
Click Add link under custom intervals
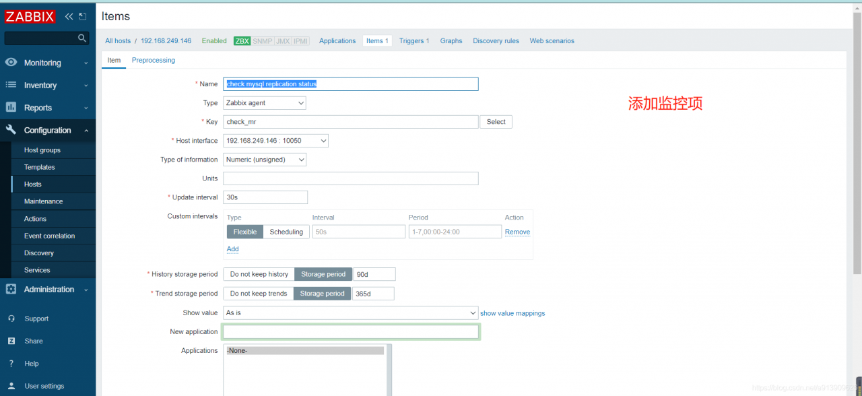(232, 249)
